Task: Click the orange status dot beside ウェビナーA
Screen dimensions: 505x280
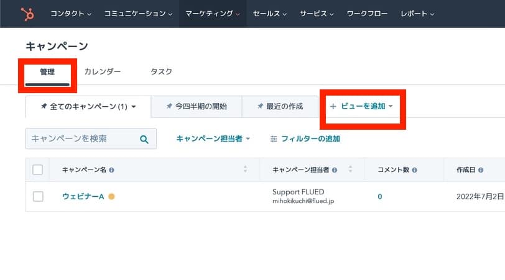Action: click(111, 196)
